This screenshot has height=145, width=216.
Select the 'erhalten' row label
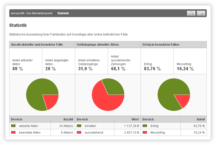pyautogui.click(x=90, y=126)
